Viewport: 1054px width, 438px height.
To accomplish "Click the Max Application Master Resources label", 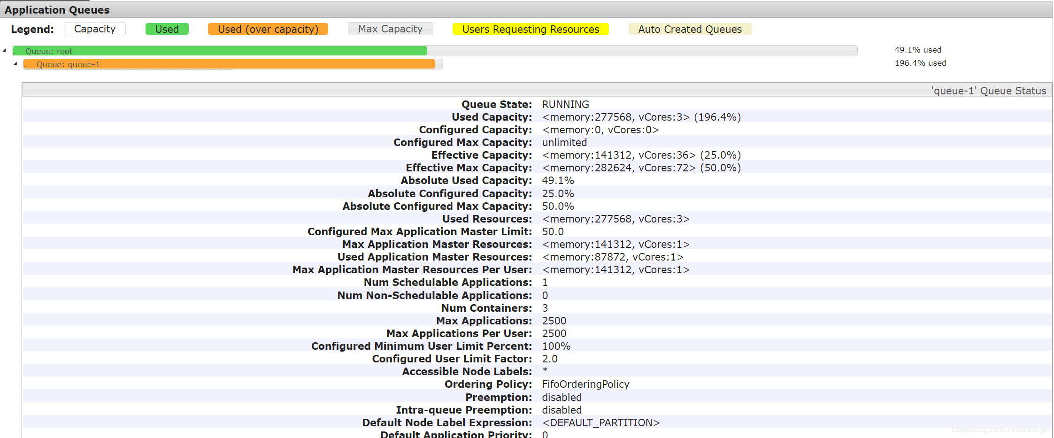I will (x=437, y=244).
